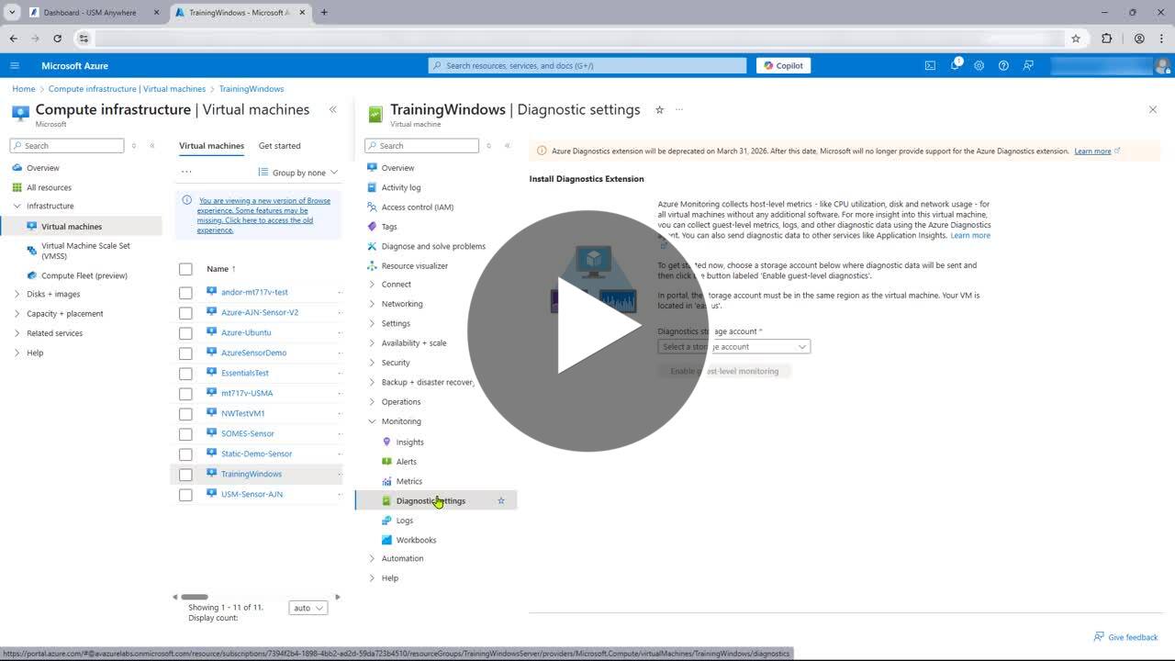
Task: Close the TrainingWindows blade
Action: 1152,110
